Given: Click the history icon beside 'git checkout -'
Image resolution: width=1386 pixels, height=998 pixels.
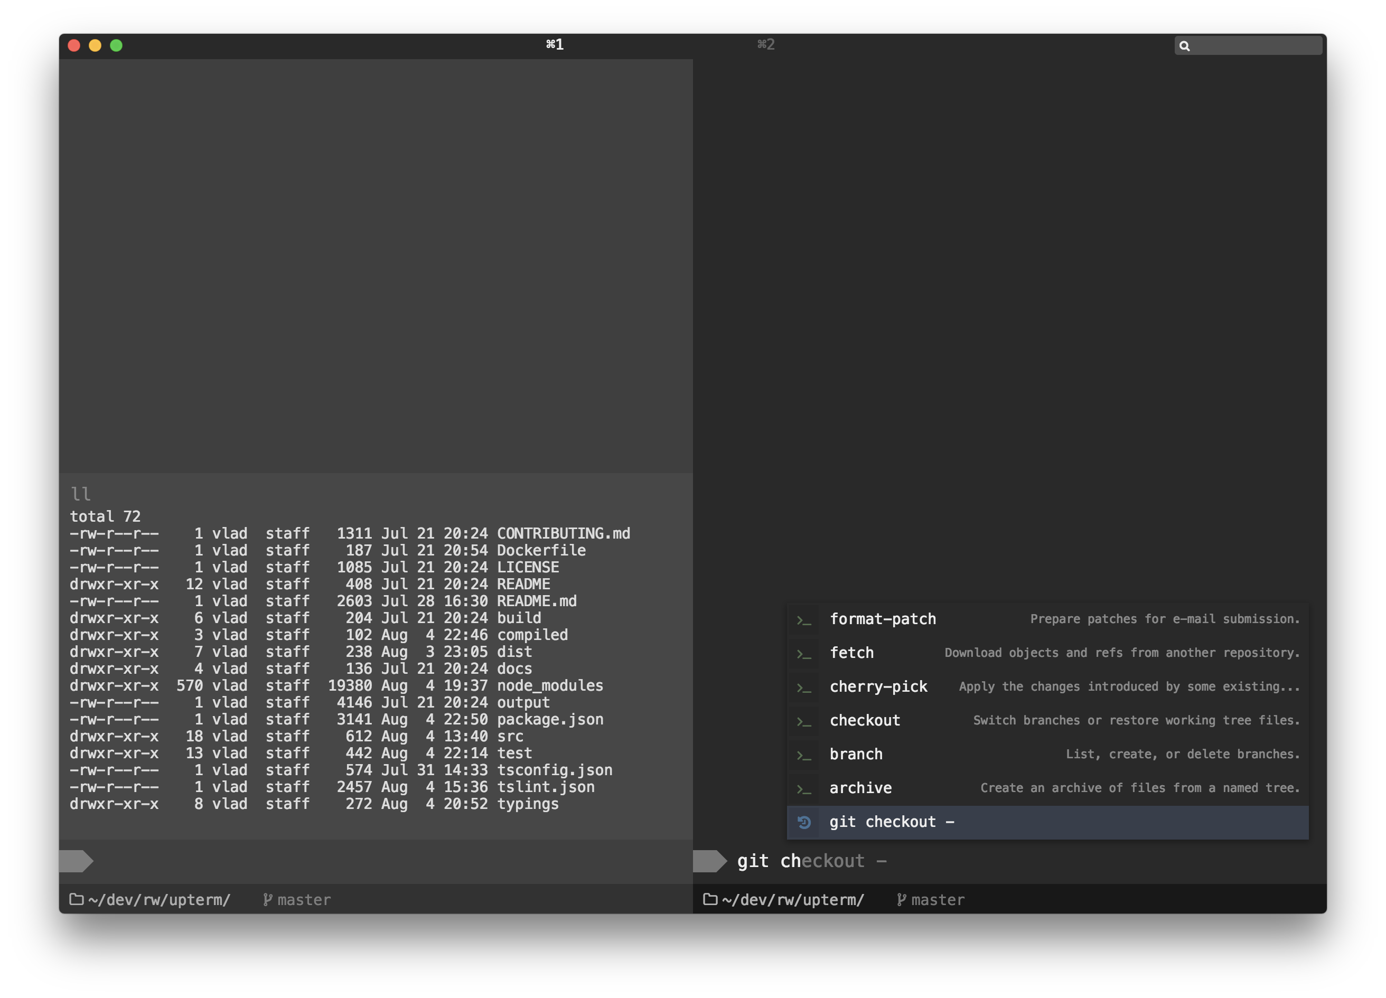Looking at the screenshot, I should (x=803, y=822).
